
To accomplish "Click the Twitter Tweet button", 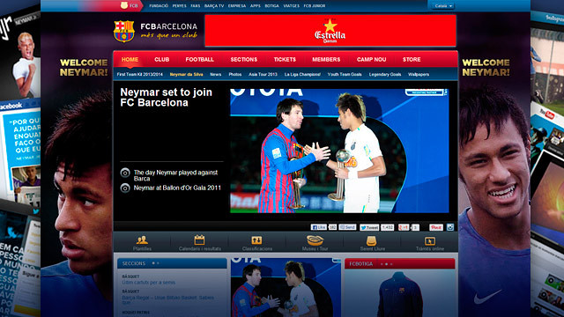I will click(x=369, y=227).
